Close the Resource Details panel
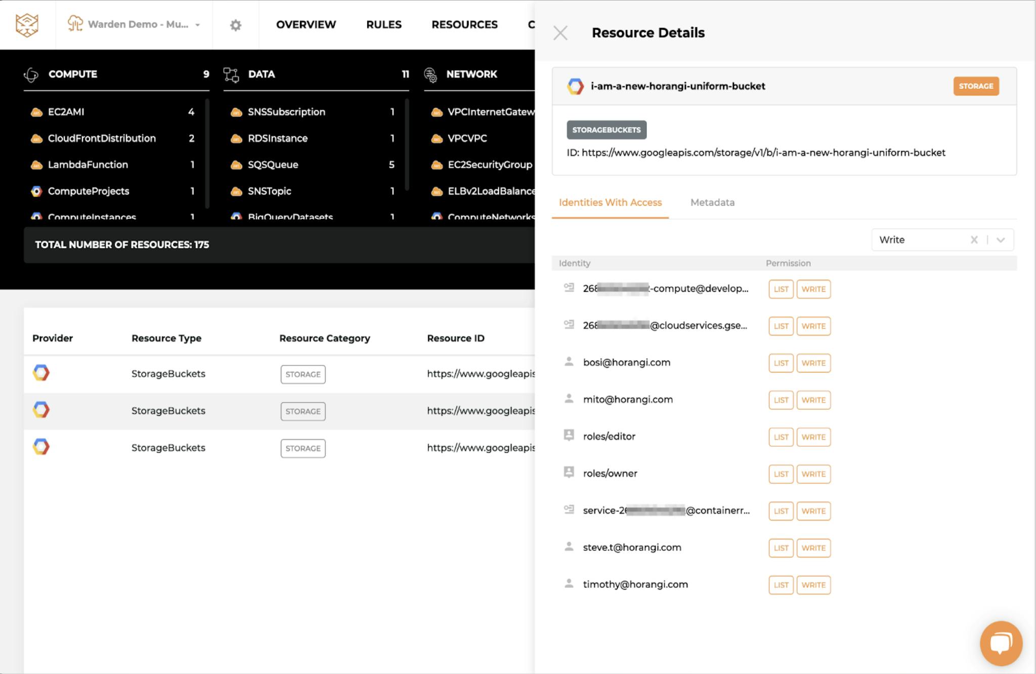 pyautogui.click(x=560, y=33)
